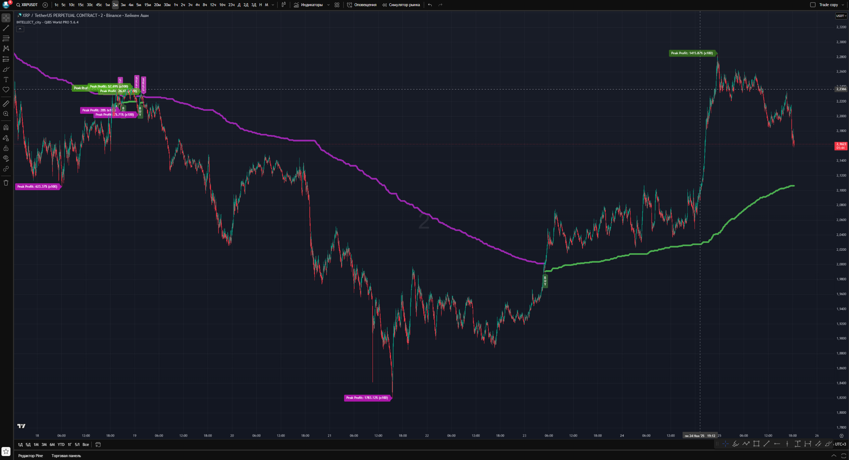Click the trash icon to remove drawings
This screenshot has width=849, height=460.
pyautogui.click(x=6, y=183)
